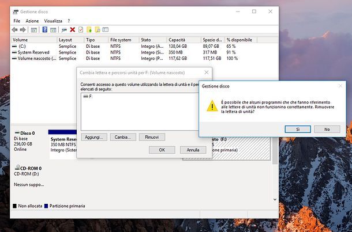352x232 pixels.
Task: Click the Gestione disco title bar icon
Action: click(x=16, y=12)
